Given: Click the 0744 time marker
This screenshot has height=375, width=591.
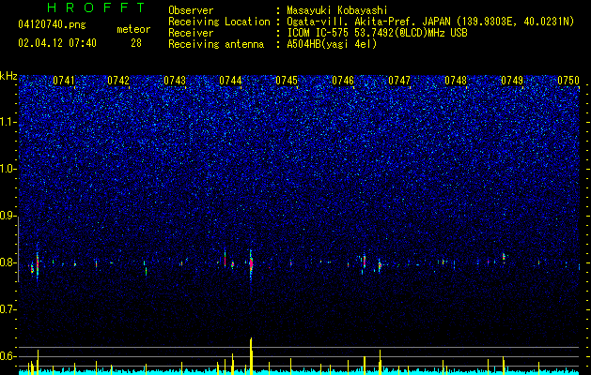Looking at the screenshot, I should pyautogui.click(x=230, y=81).
